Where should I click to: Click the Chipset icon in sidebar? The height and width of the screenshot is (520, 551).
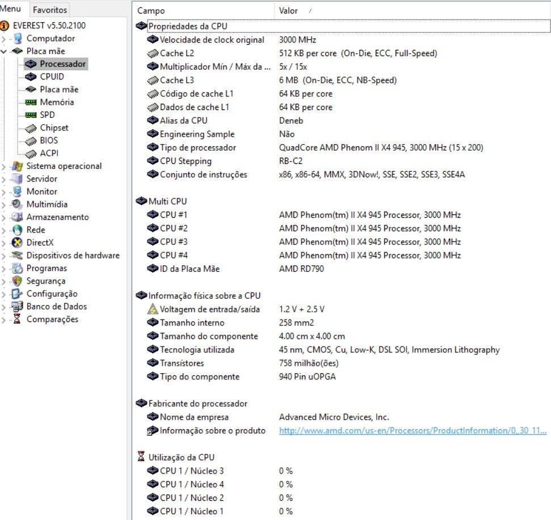[31, 128]
